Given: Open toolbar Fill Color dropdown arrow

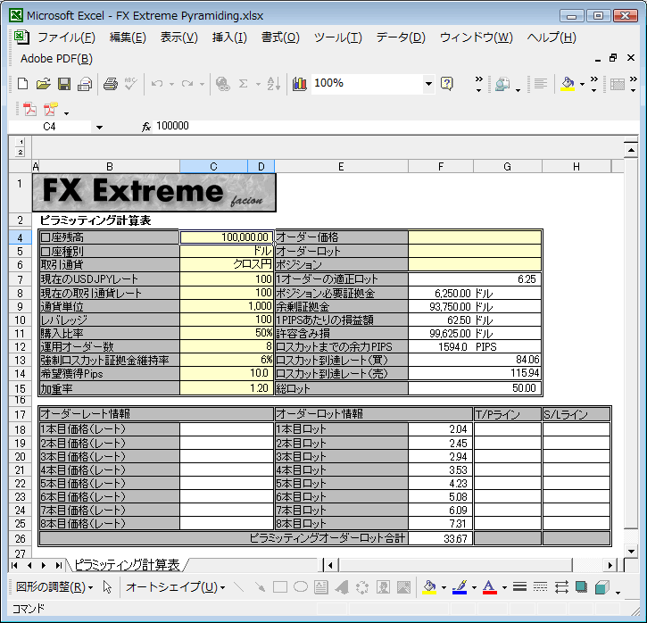Looking at the screenshot, I should click(582, 85).
